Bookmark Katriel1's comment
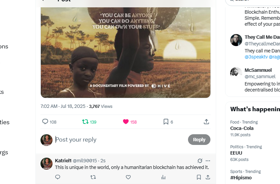Viewport: 280px width, 184px height. [199, 177]
